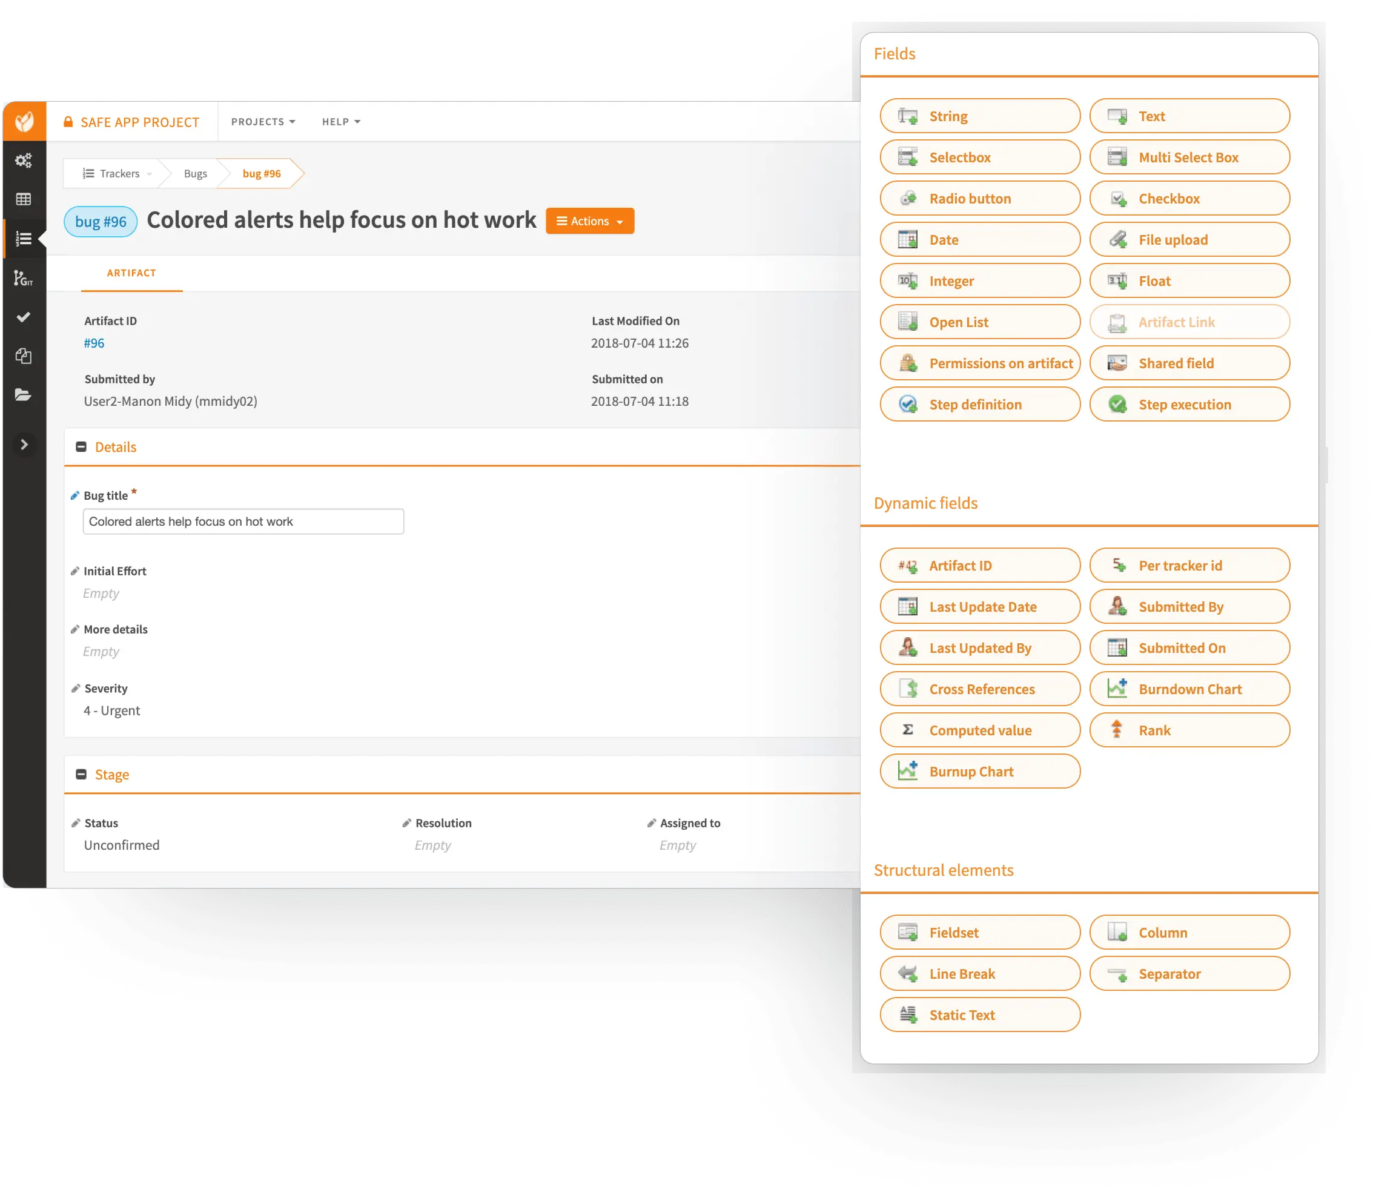
Task: Add a Step execution field
Action: 1189,405
